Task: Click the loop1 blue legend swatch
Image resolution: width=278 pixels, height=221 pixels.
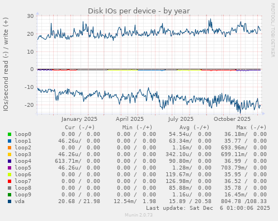Action: tap(10, 141)
